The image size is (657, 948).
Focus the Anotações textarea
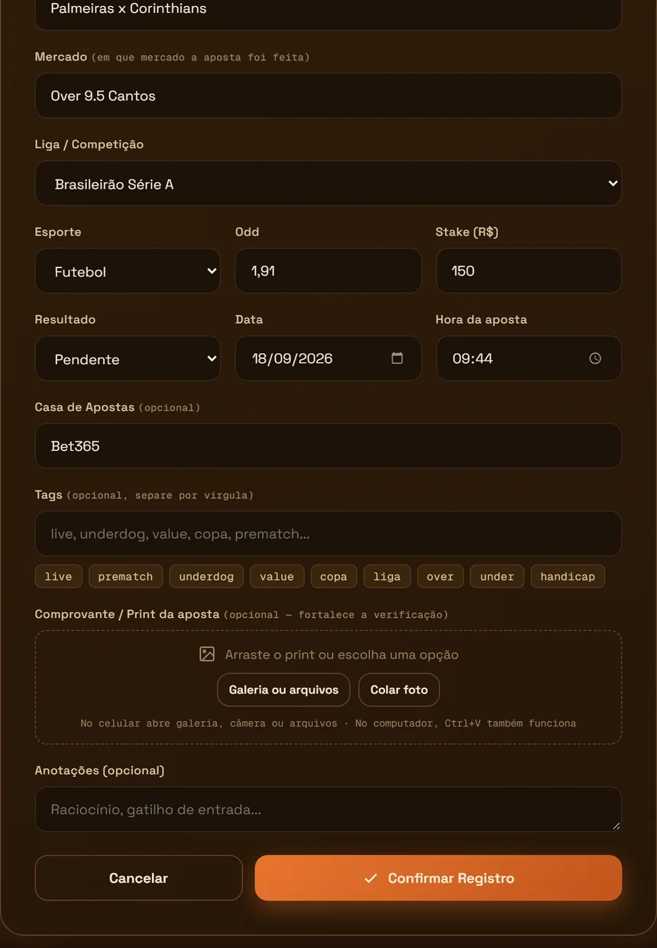(x=328, y=809)
